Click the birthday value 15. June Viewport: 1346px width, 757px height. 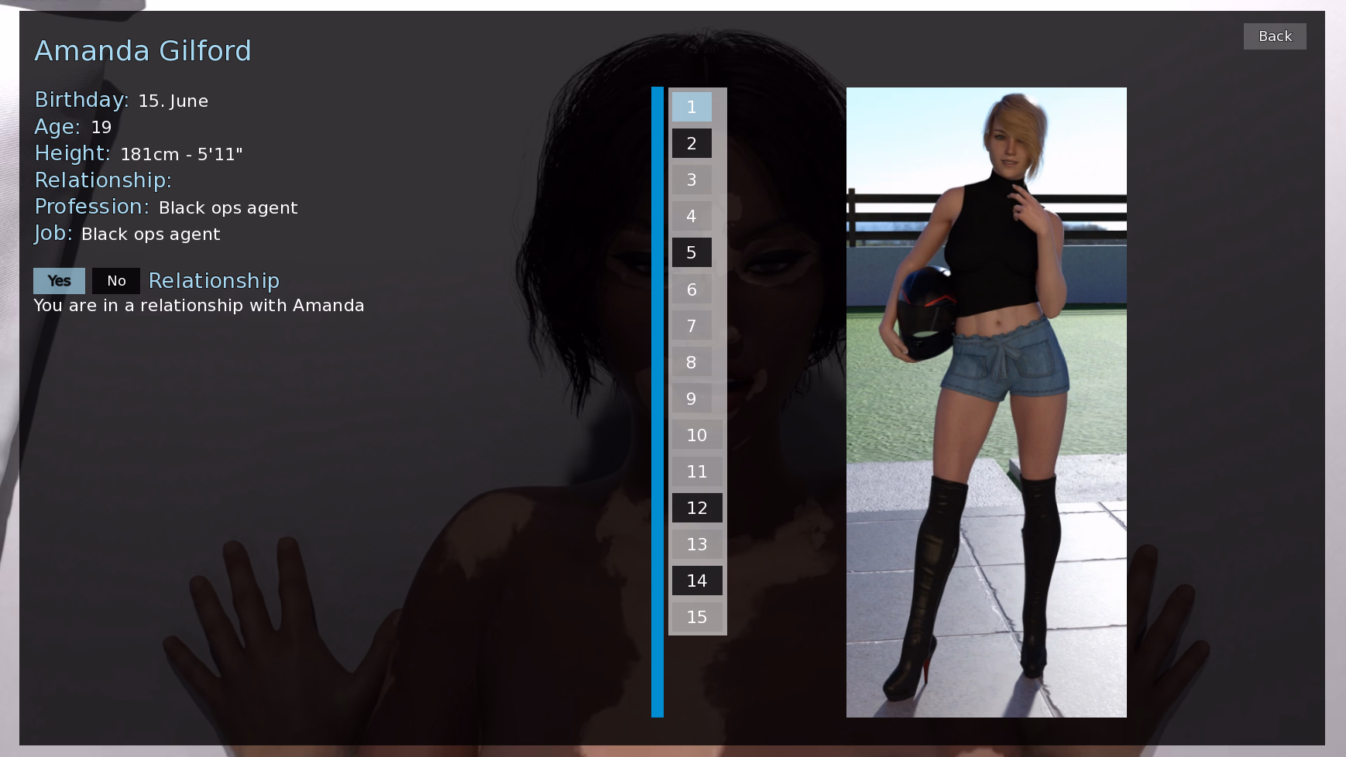(x=173, y=101)
